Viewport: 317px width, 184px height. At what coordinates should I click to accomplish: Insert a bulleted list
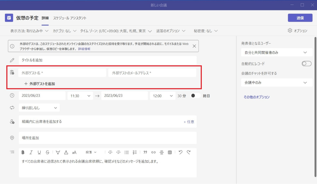(x=127, y=152)
